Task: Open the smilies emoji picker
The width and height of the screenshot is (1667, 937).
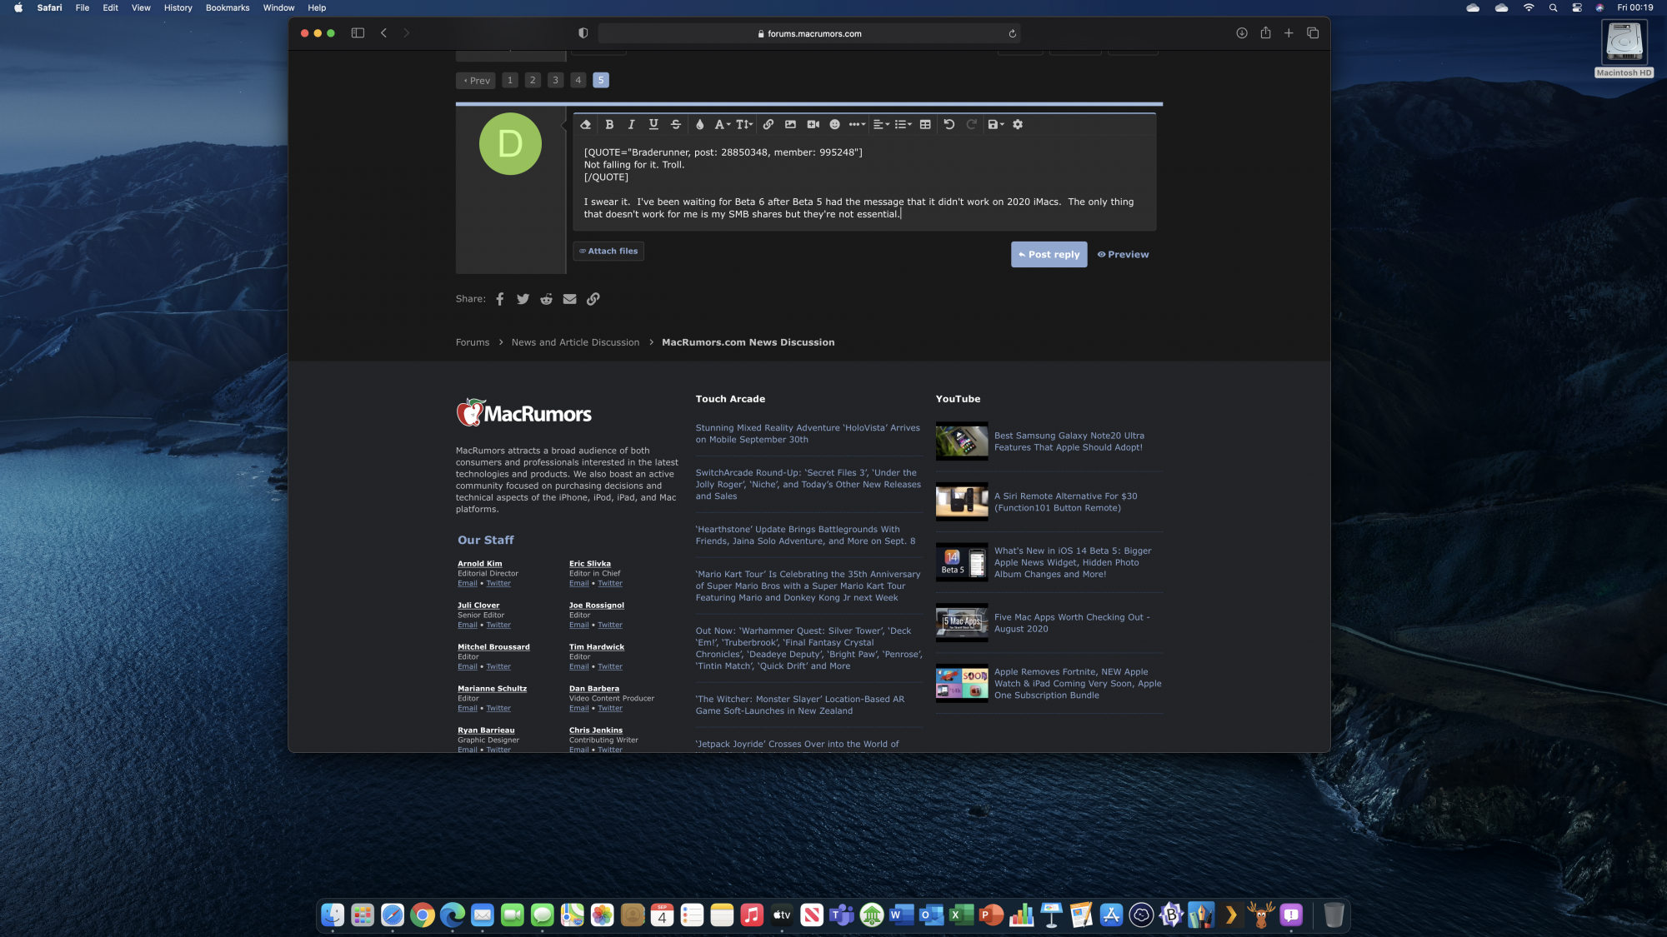Action: click(x=834, y=125)
